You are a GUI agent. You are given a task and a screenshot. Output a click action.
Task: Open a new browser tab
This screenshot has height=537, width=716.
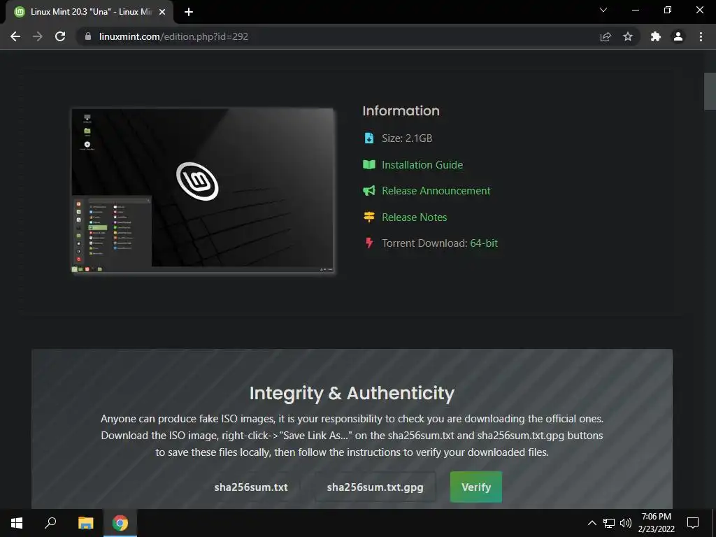[x=189, y=12]
